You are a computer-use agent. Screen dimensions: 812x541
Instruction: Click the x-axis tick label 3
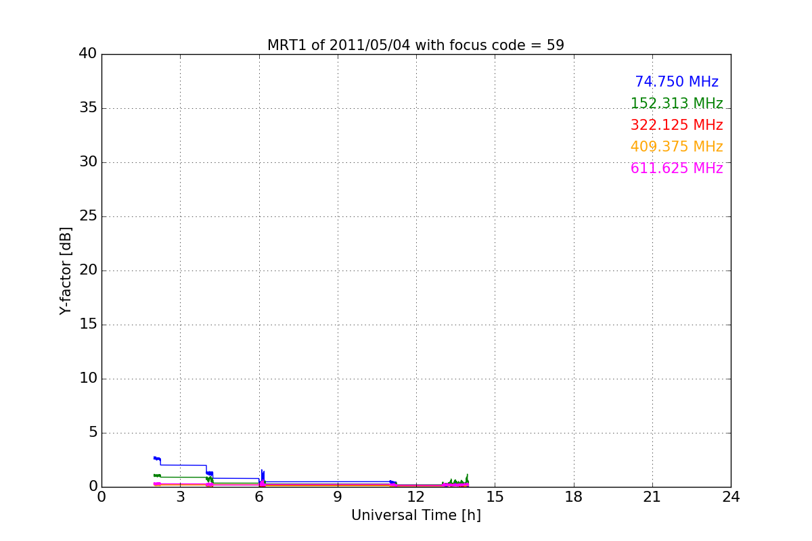(x=180, y=497)
